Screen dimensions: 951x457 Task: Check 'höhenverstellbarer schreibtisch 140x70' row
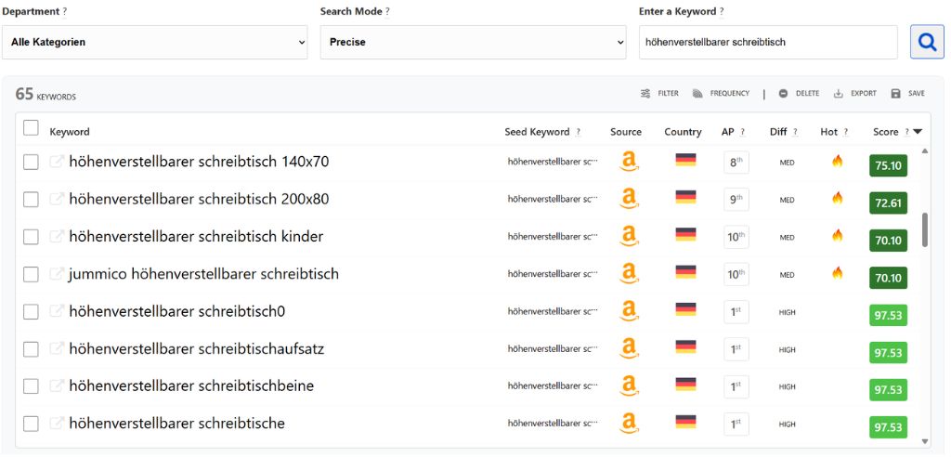31,162
